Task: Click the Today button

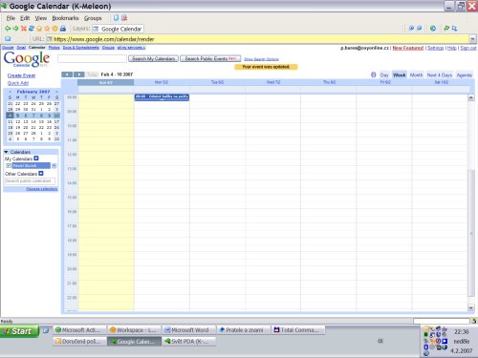Action: coord(92,74)
